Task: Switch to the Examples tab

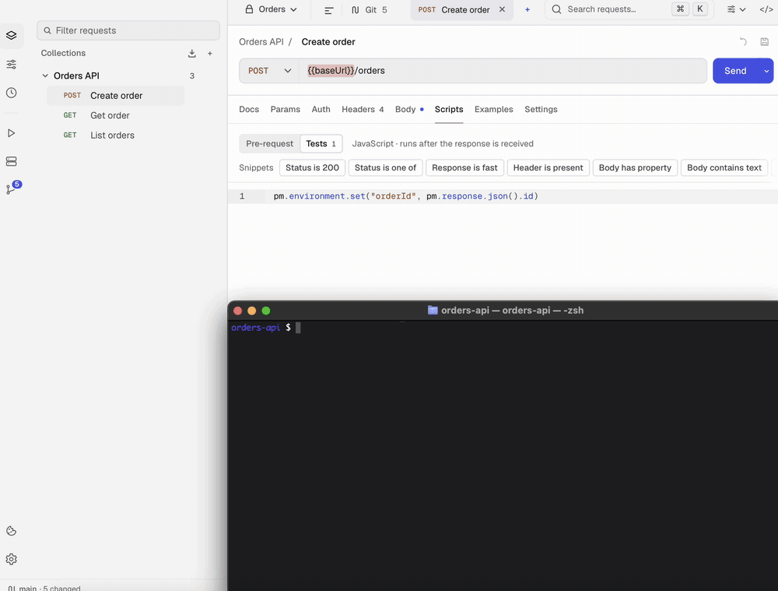Action: click(494, 109)
